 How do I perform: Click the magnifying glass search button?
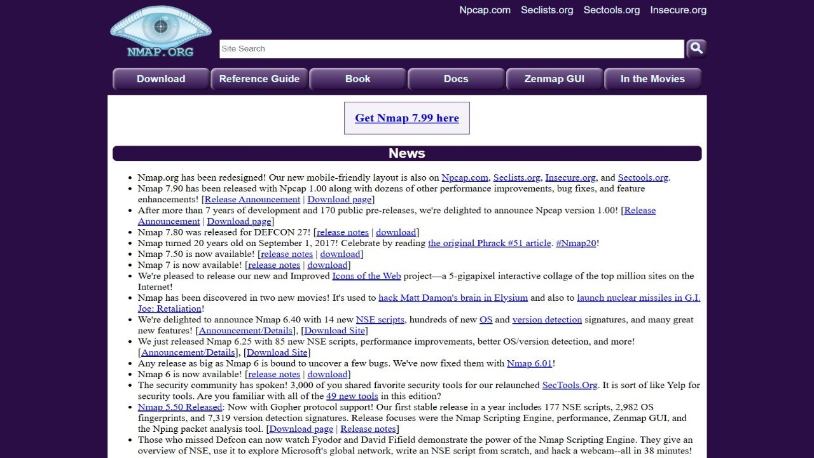tap(696, 48)
